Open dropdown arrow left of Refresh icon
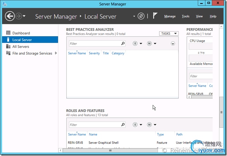The image size is (227, 156). click(134, 16)
